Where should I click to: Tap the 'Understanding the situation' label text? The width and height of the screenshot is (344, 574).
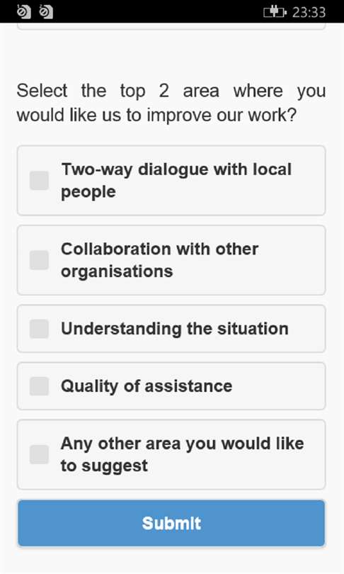click(174, 329)
